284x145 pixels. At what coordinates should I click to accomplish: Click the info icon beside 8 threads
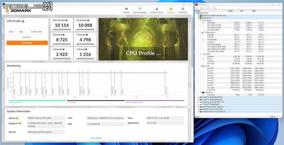click(x=64, y=35)
